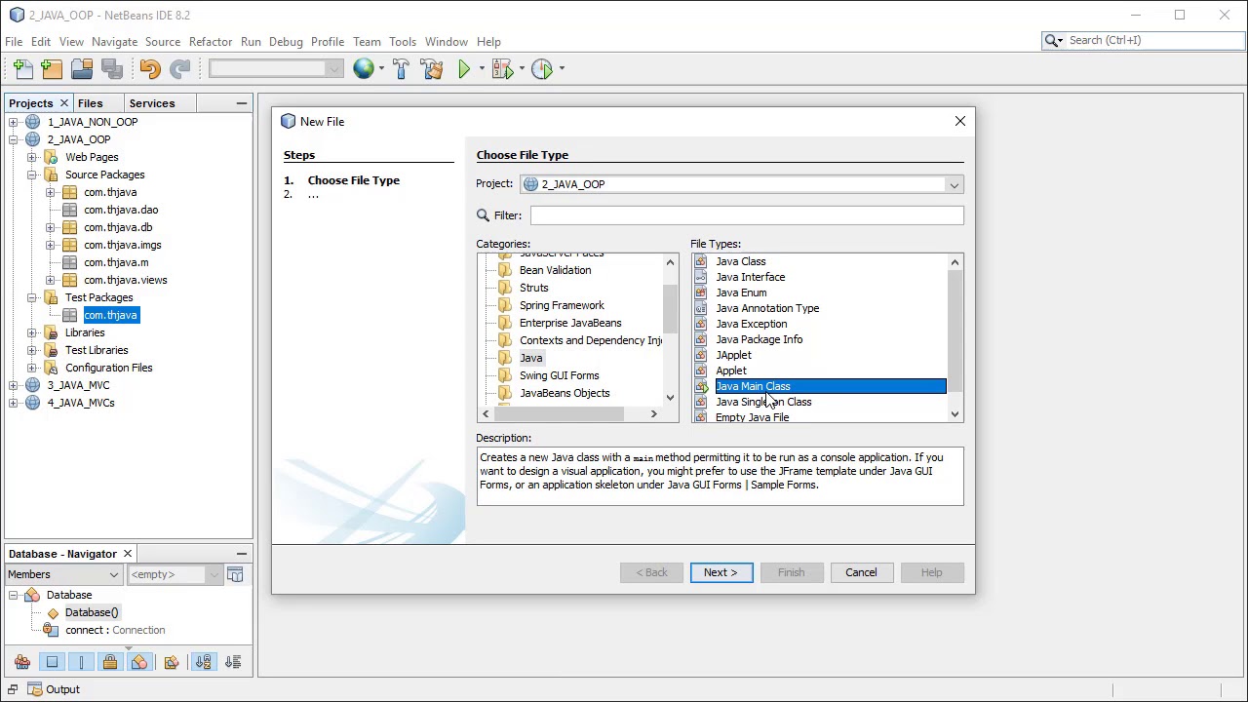Click the restore window icon beside Output
Screen dimensions: 1248x702
click(14, 689)
